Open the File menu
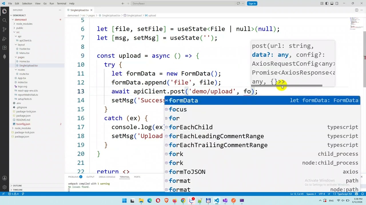Image resolution: width=366 pixels, height=205 pixels. pyautogui.click(x=10, y=3)
